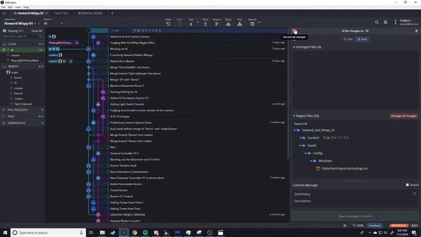Expand the PULL REQUESTS section
The image size is (421, 237).
(x=22, y=110)
